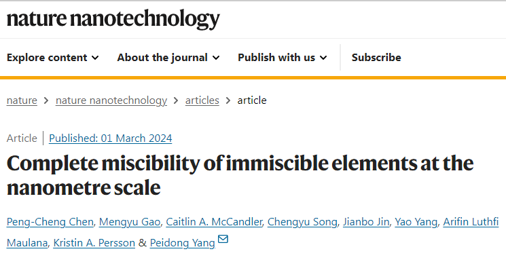Navigate to the articles breadcrumb
The height and width of the screenshot is (262, 506).
pos(202,100)
